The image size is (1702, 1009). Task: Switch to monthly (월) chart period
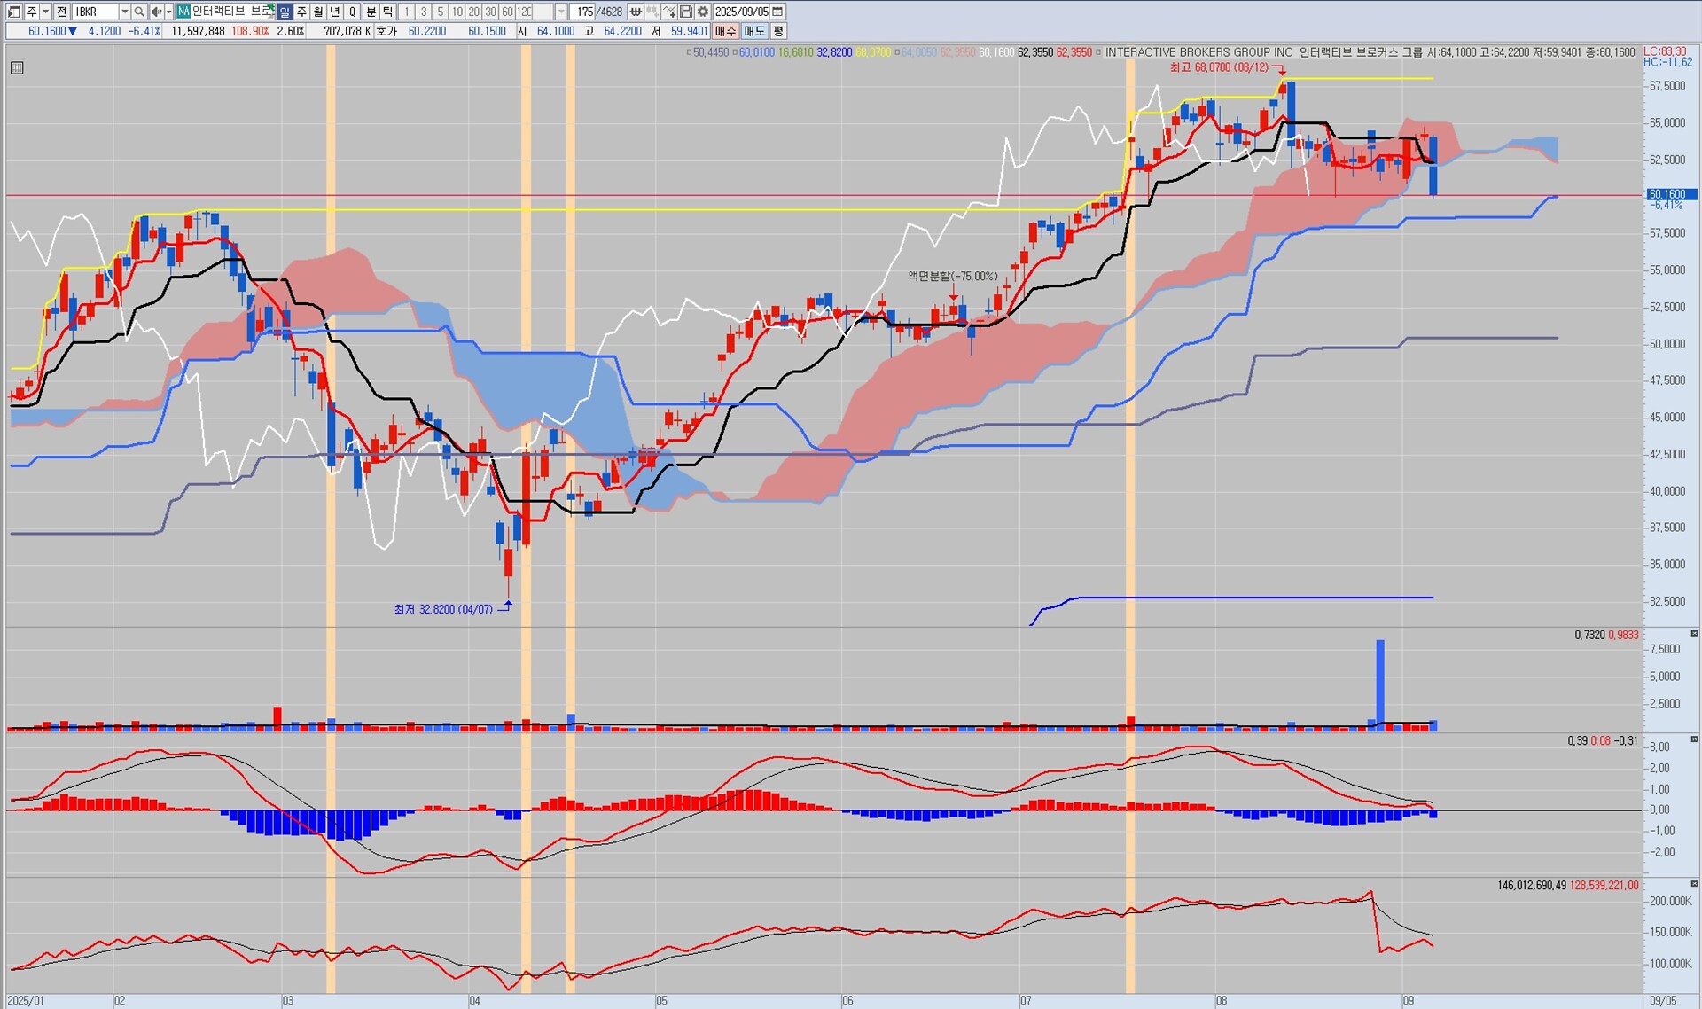click(318, 12)
